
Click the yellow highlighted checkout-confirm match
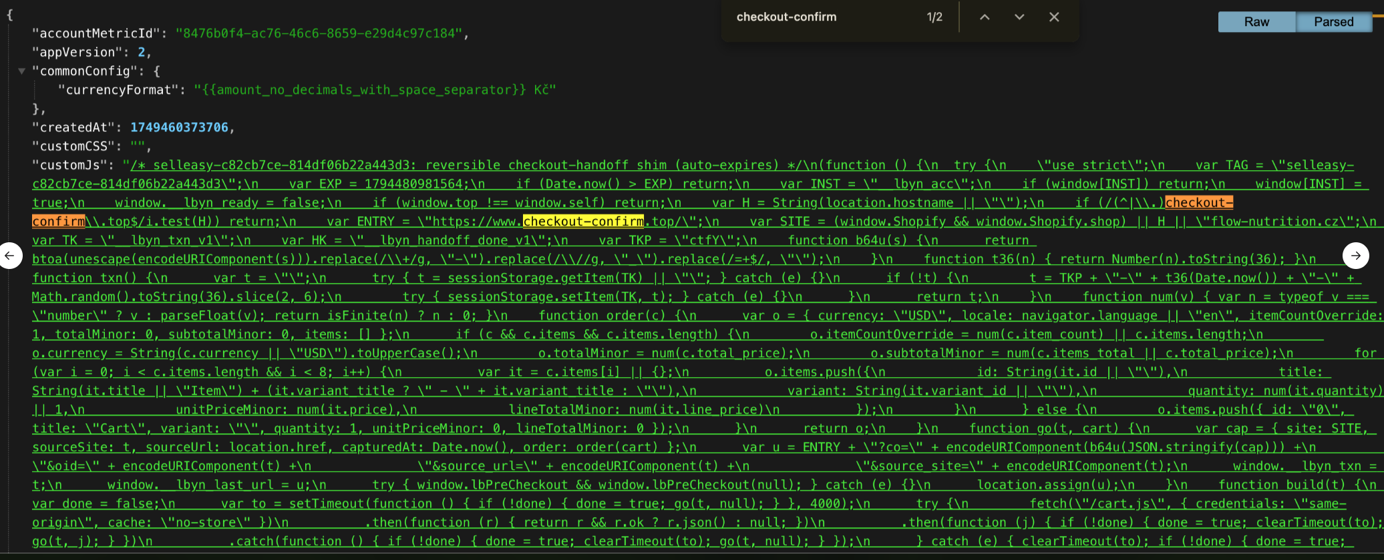coord(583,221)
